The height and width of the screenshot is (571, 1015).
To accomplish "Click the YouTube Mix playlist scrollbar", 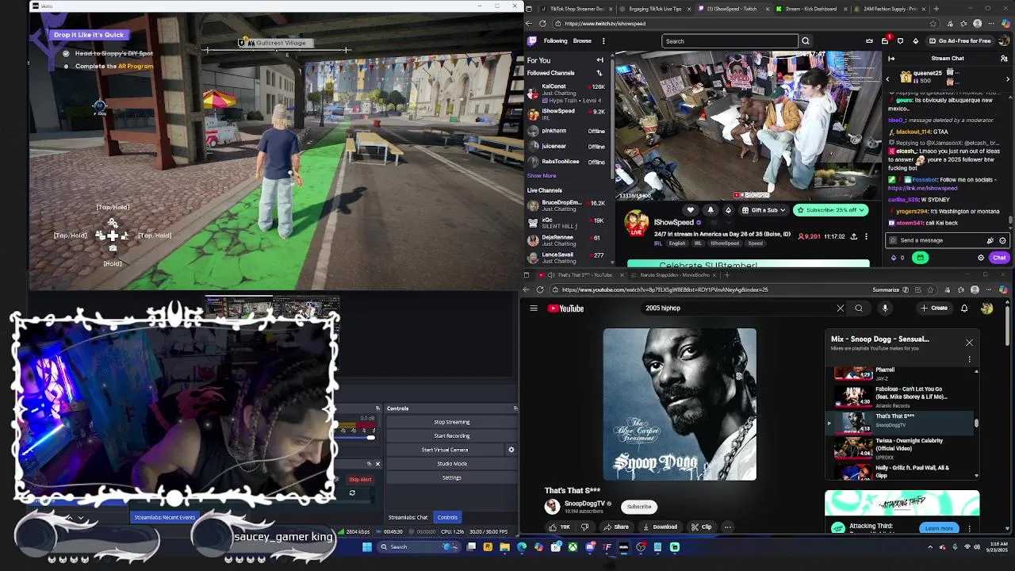I will point(976,423).
